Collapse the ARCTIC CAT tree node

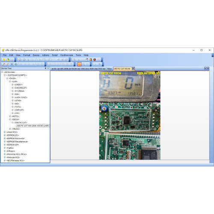12,122
